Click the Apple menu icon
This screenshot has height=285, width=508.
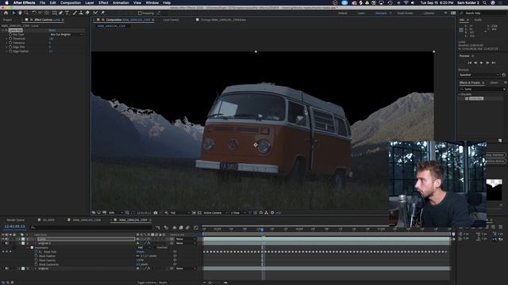(6, 2)
